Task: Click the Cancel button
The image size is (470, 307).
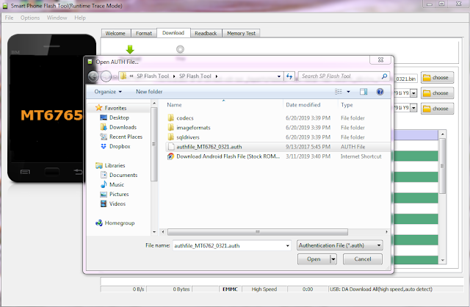Action: [363, 259]
